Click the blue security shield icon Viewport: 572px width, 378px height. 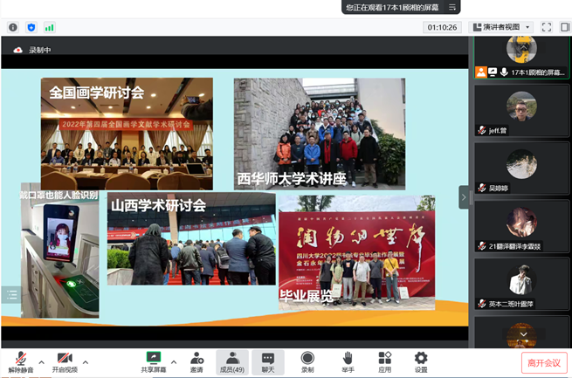click(31, 27)
